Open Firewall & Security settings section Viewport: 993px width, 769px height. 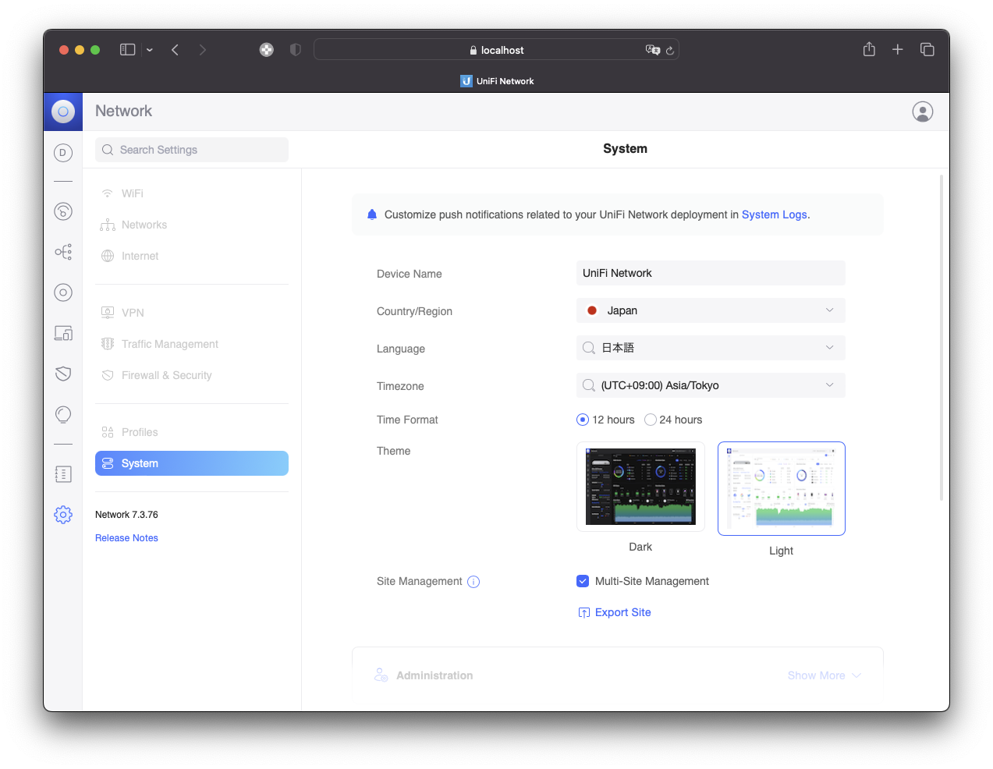pos(192,375)
